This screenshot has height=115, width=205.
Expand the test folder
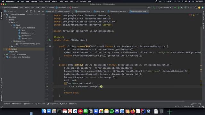pos(9,46)
